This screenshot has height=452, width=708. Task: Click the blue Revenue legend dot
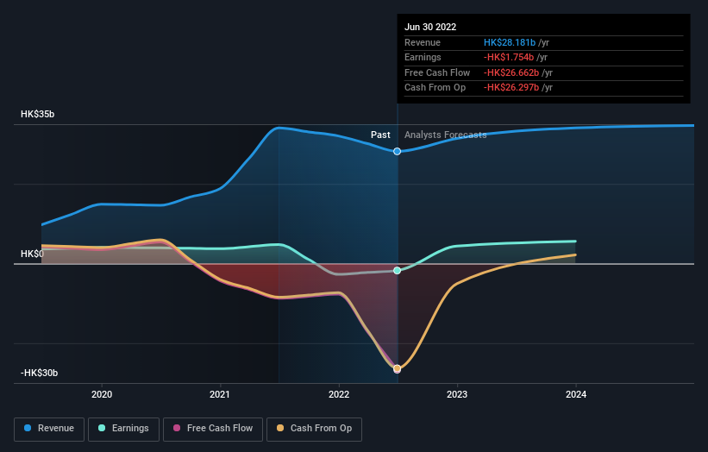28,428
